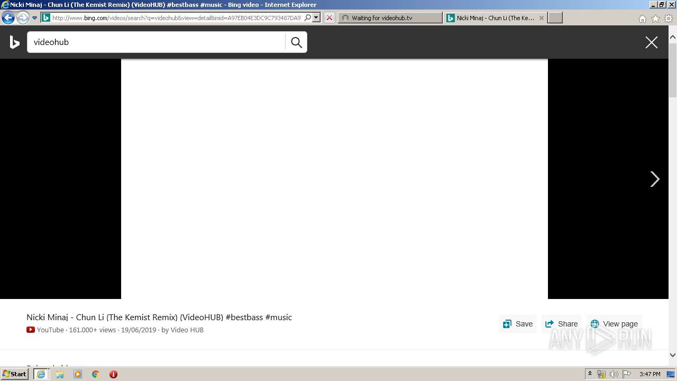Share this video
Image resolution: width=677 pixels, height=381 pixels.
(x=561, y=324)
